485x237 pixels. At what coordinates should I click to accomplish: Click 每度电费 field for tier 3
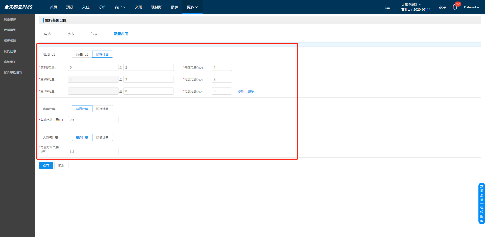[x=222, y=91]
